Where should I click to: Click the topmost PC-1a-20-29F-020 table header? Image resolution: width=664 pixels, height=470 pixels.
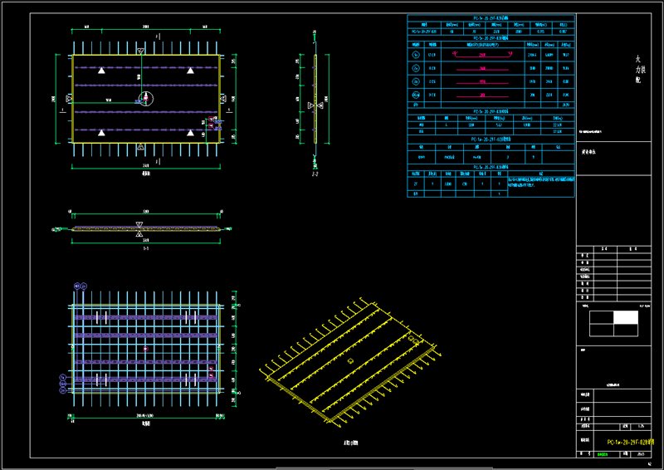[491, 17]
